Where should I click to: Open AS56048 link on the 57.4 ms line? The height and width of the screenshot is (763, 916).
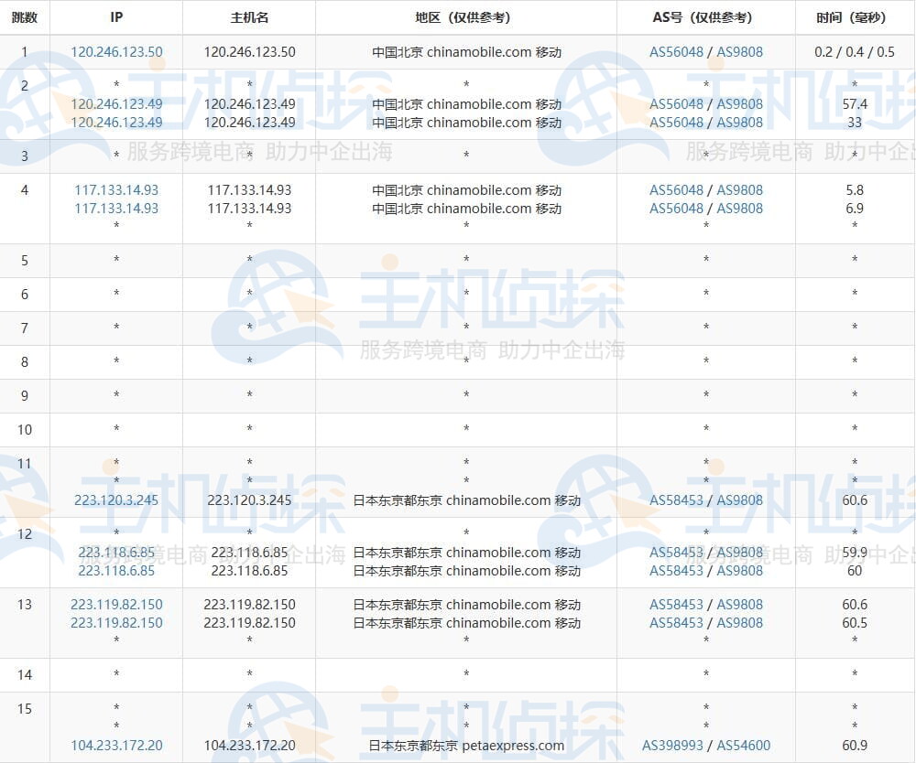[x=677, y=103]
